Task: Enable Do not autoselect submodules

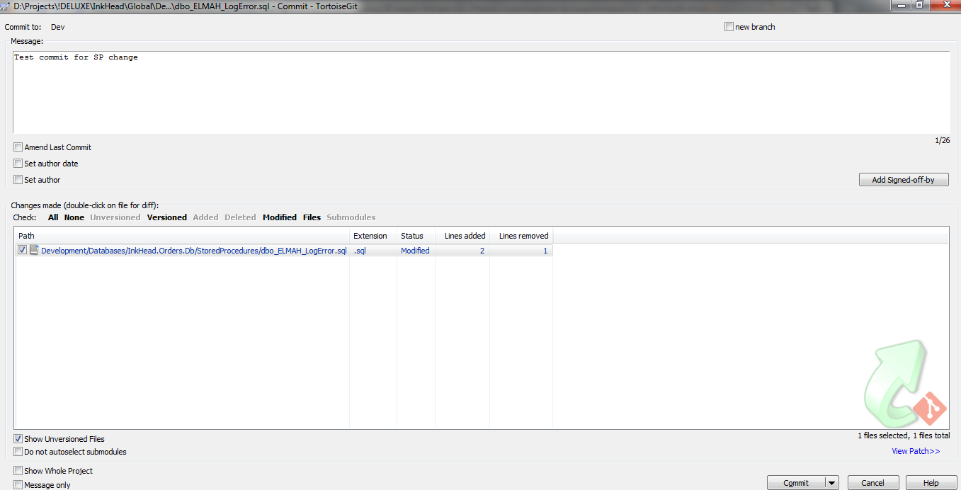Action: (x=18, y=452)
